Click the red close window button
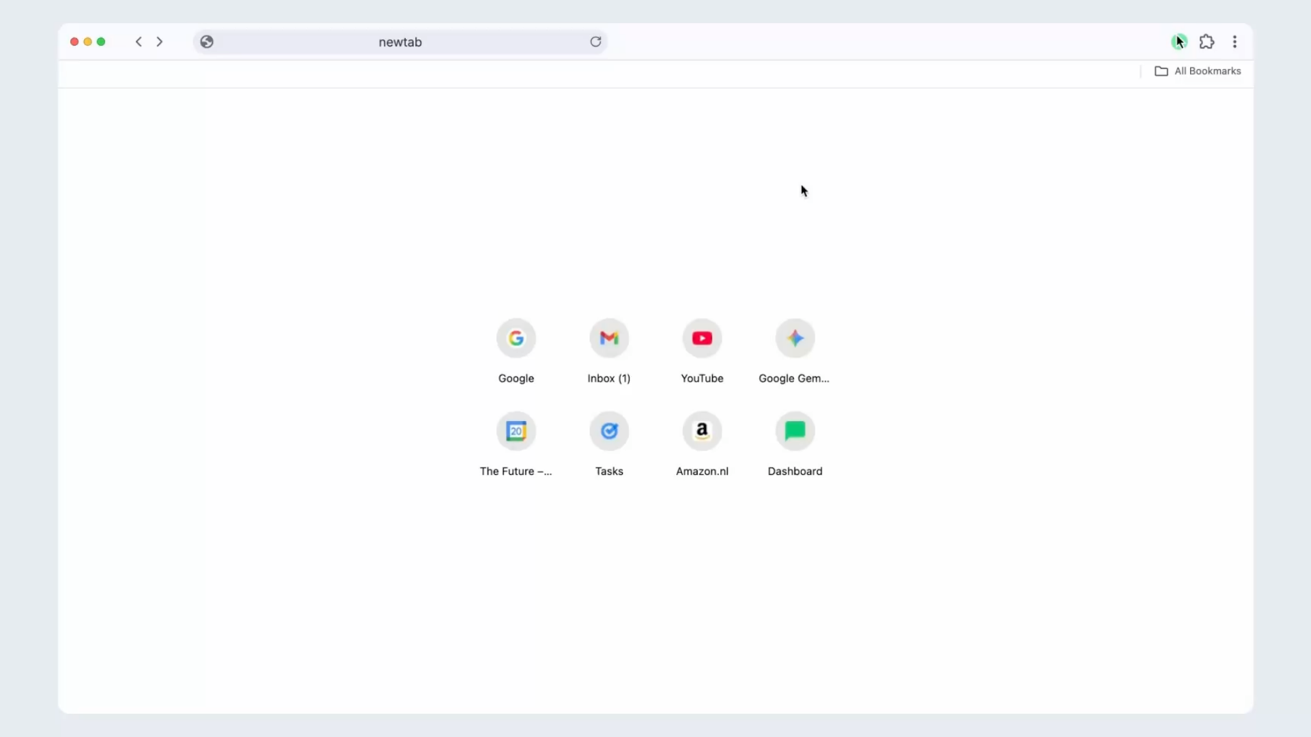 point(74,42)
